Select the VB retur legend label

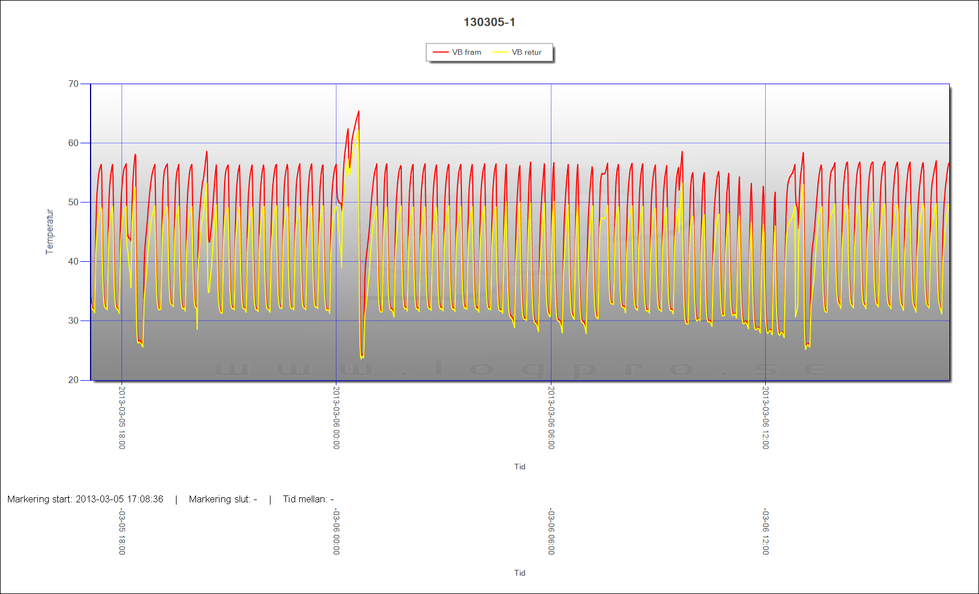pyautogui.click(x=526, y=52)
